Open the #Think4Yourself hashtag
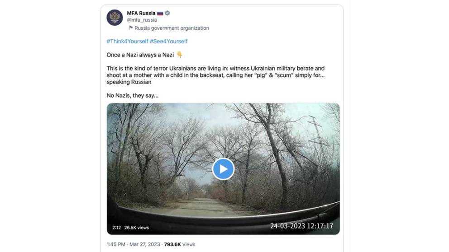This screenshot has height=252, width=449. [127, 41]
